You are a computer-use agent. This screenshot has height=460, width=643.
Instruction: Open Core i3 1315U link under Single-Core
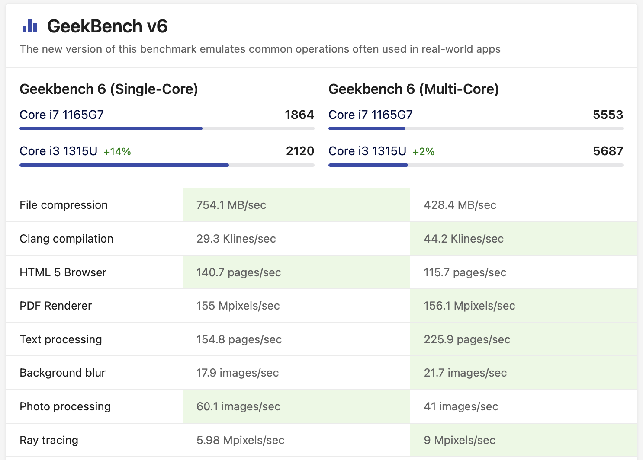pyautogui.click(x=58, y=151)
